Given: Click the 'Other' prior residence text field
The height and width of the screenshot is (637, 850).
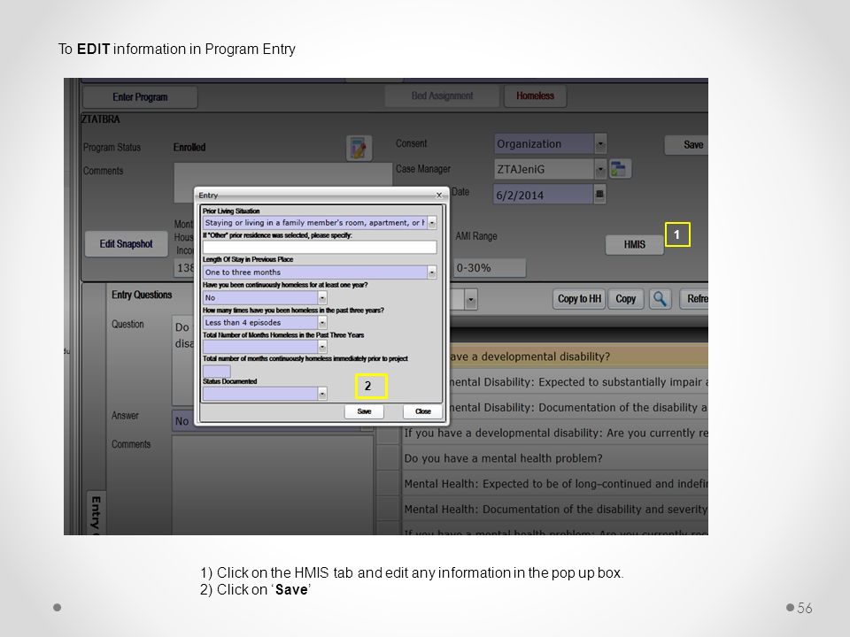Looking at the screenshot, I should [320, 247].
